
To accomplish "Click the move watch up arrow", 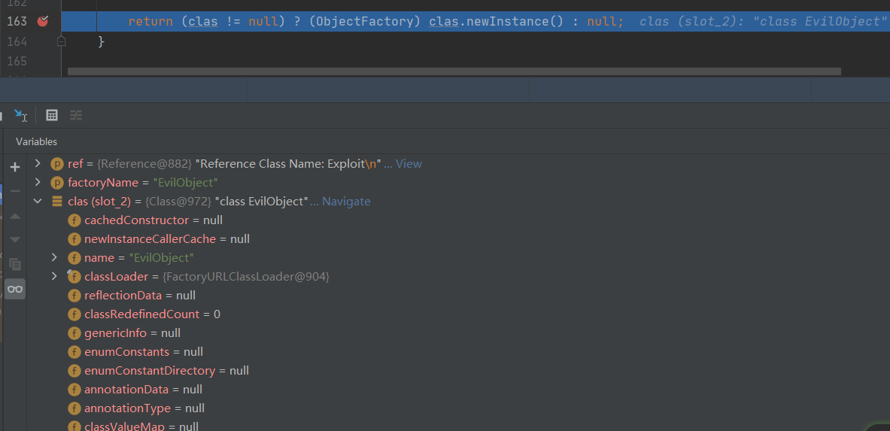I will pos(14,216).
